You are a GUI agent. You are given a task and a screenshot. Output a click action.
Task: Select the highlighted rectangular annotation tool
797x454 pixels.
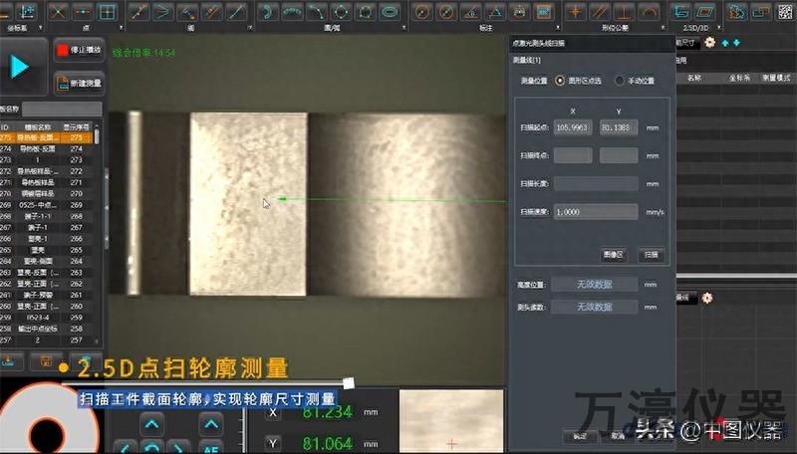pos(543,12)
